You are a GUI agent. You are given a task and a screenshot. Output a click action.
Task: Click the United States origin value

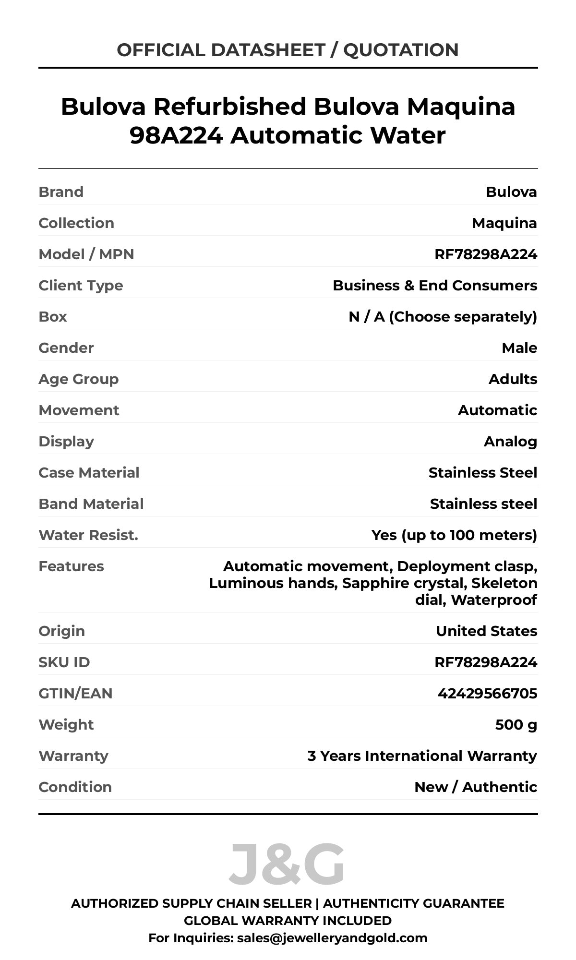(486, 631)
